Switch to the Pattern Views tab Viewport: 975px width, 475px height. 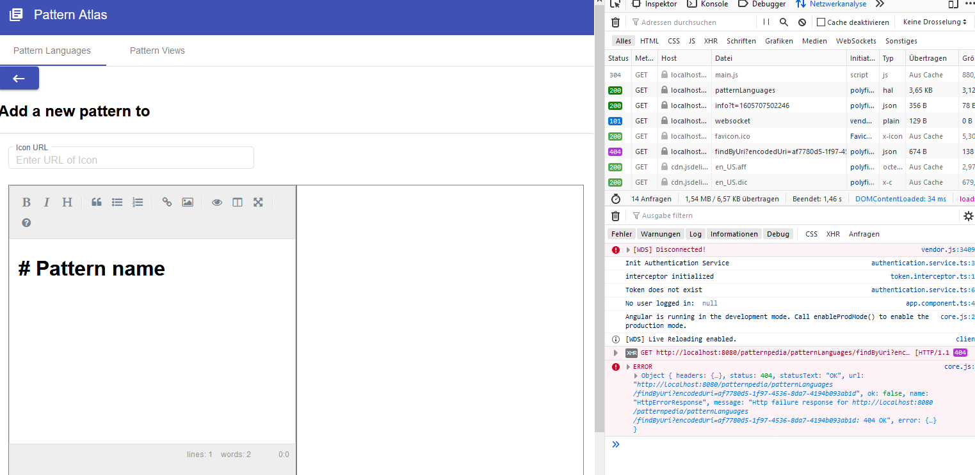pos(157,51)
